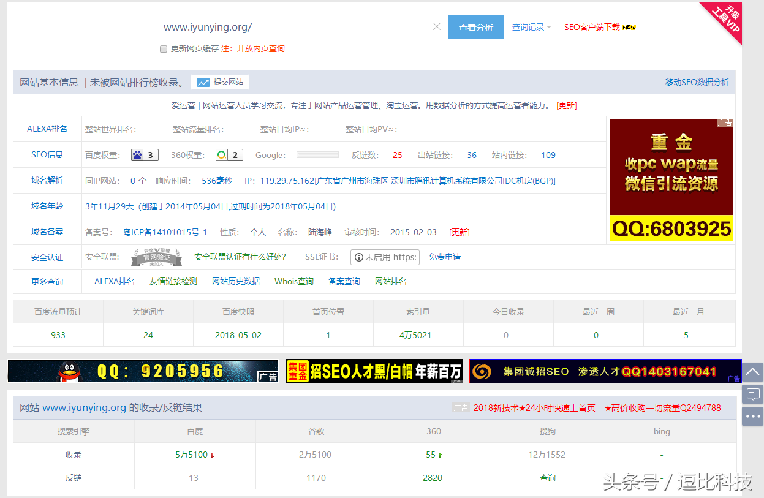The width and height of the screenshot is (764, 498).
Task: Click the backlink count 25
Action: coord(398,155)
